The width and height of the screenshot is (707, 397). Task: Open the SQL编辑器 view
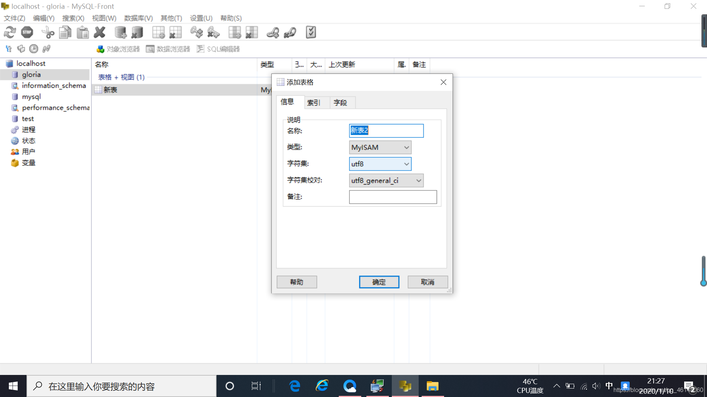click(x=218, y=49)
